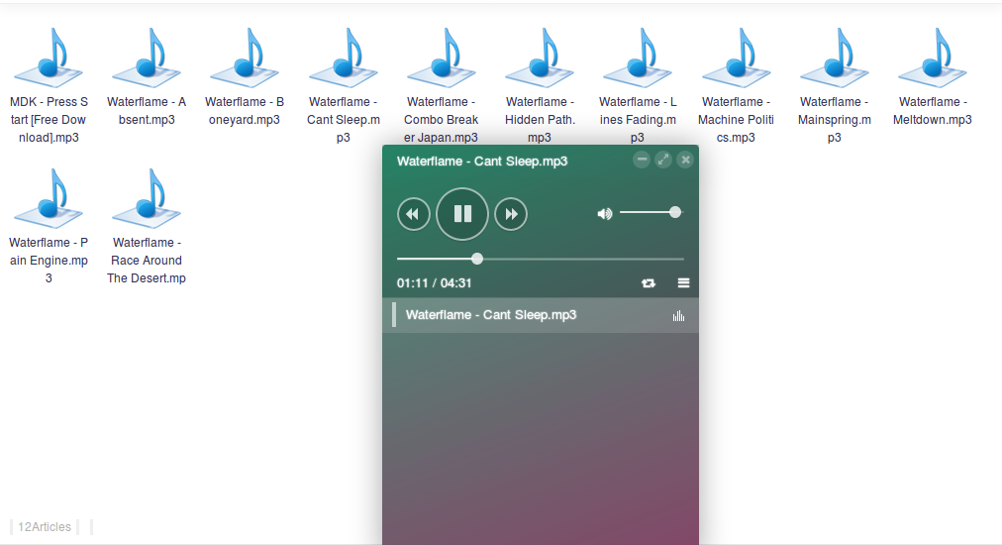Minimize the music player window
Screen dimensions: 1002x545
click(x=642, y=160)
